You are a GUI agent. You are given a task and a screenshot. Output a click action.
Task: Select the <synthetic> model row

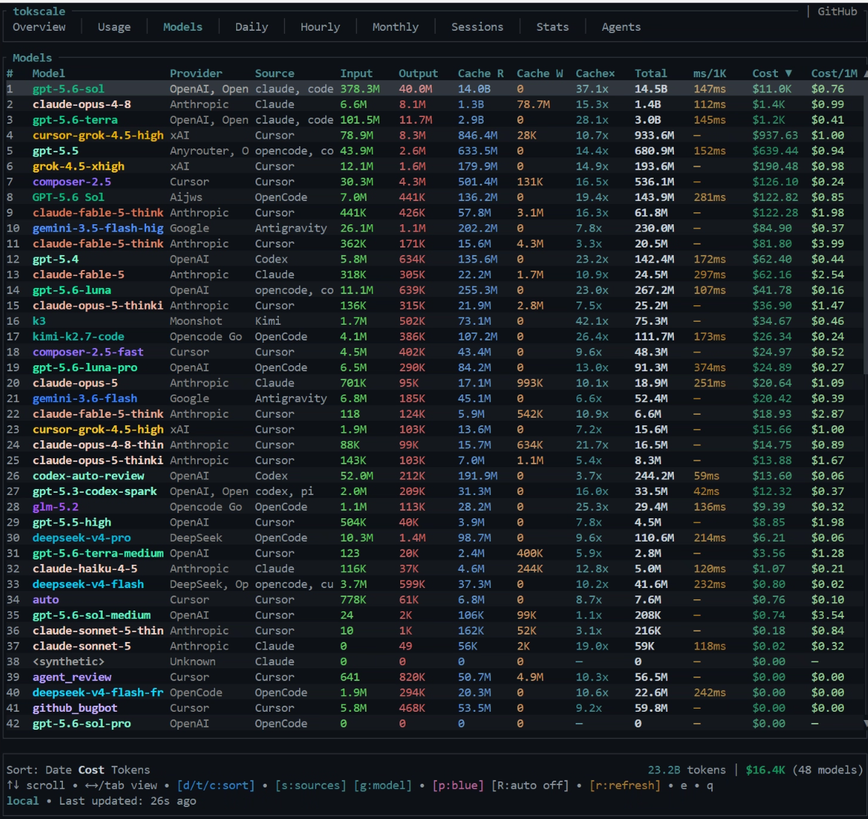coord(433,661)
